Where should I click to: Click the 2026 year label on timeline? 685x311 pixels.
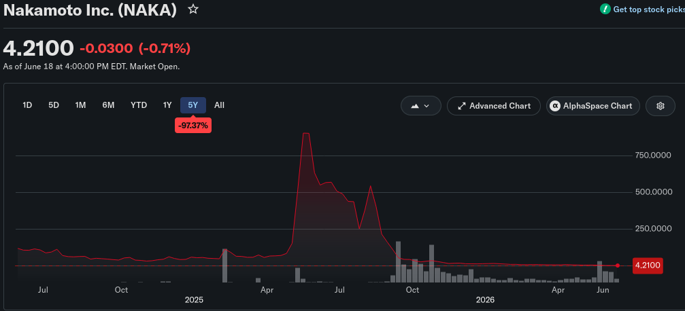pyautogui.click(x=485, y=300)
